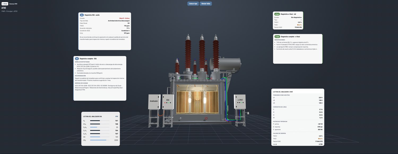
Task: Select the e-SMAT cabinet in the 3D scene
Action: pos(240,101)
